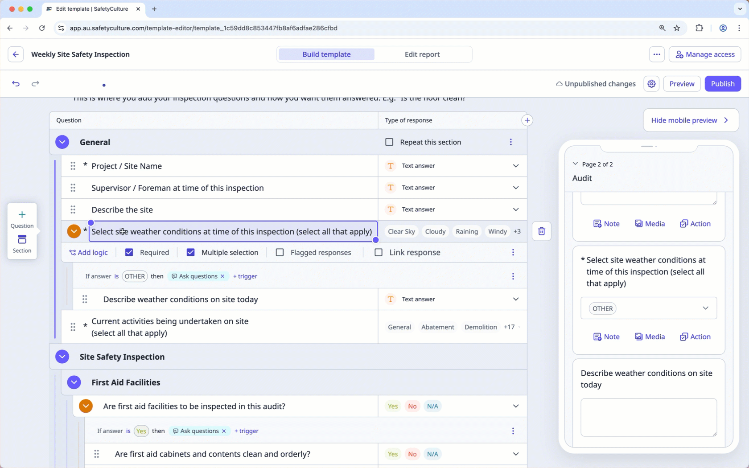749x468 pixels.
Task: Click Note under the weather question in preview
Action: (606, 337)
